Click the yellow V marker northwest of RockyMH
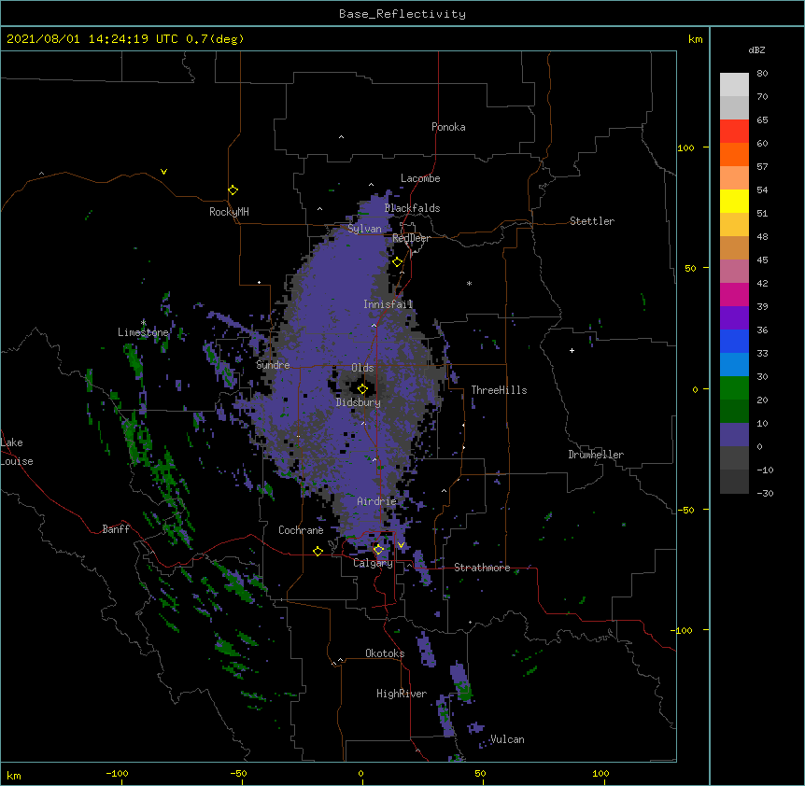Viewport: 805px width, 786px height. pyautogui.click(x=163, y=172)
